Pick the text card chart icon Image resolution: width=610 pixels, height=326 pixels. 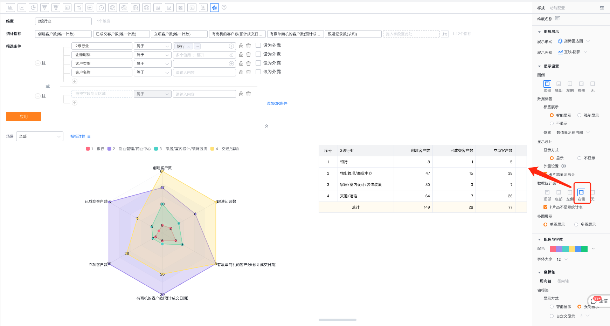90,7
